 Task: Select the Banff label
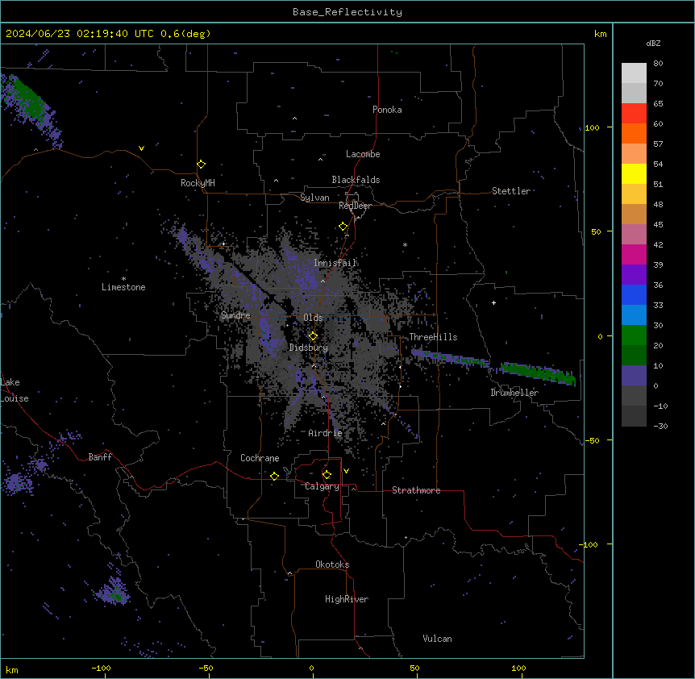pos(100,457)
